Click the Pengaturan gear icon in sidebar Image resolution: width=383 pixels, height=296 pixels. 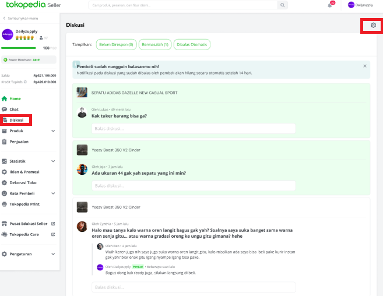click(5, 254)
